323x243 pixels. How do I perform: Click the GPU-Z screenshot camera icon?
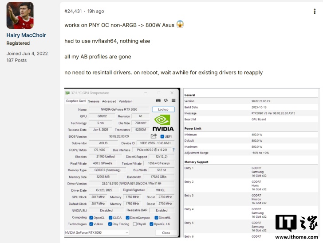pos(158,101)
